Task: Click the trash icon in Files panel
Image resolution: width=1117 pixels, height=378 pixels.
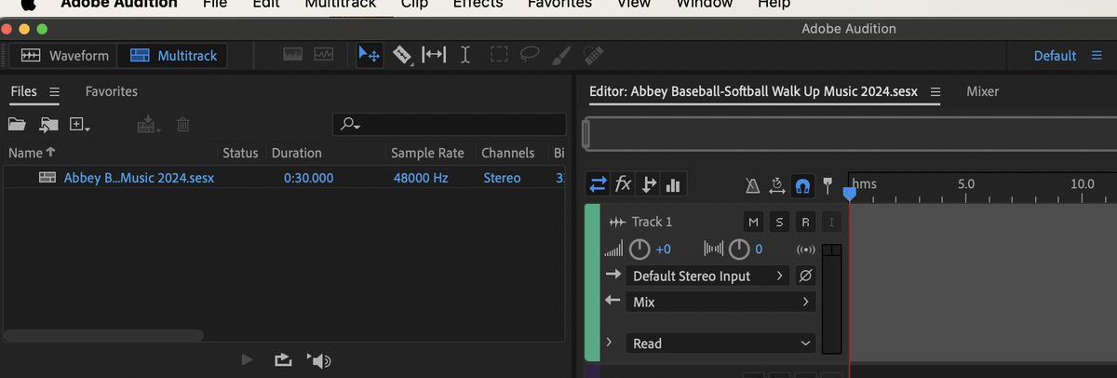Action: click(x=183, y=124)
